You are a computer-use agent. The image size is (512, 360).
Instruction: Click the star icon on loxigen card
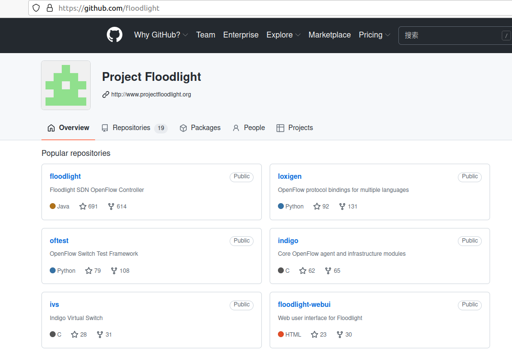tap(317, 207)
